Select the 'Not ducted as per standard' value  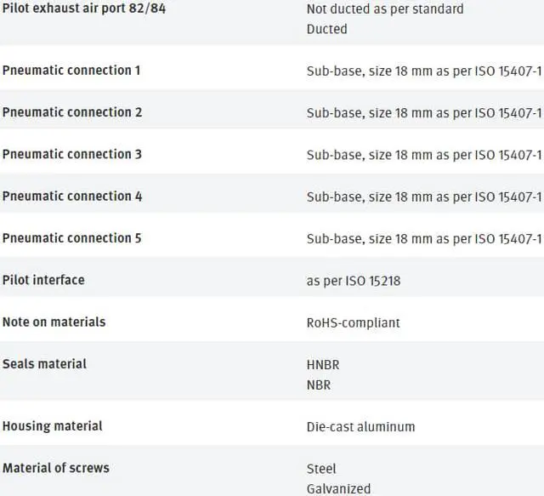(385, 9)
